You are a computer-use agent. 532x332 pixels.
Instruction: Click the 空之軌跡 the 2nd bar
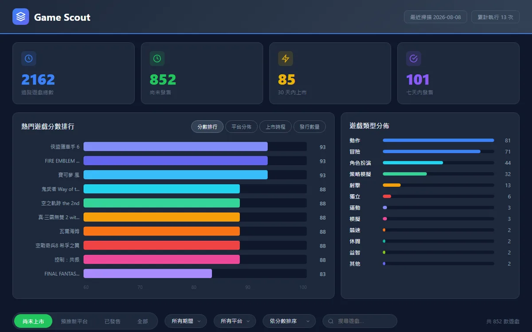[162, 203]
